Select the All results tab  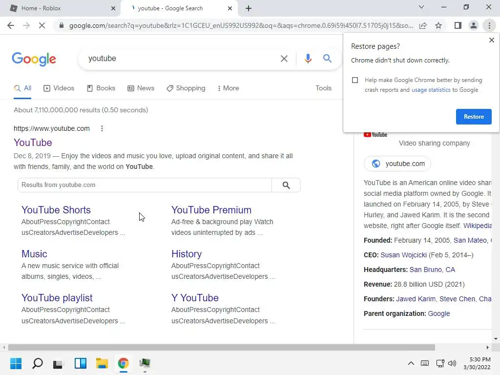pyautogui.click(x=22, y=88)
